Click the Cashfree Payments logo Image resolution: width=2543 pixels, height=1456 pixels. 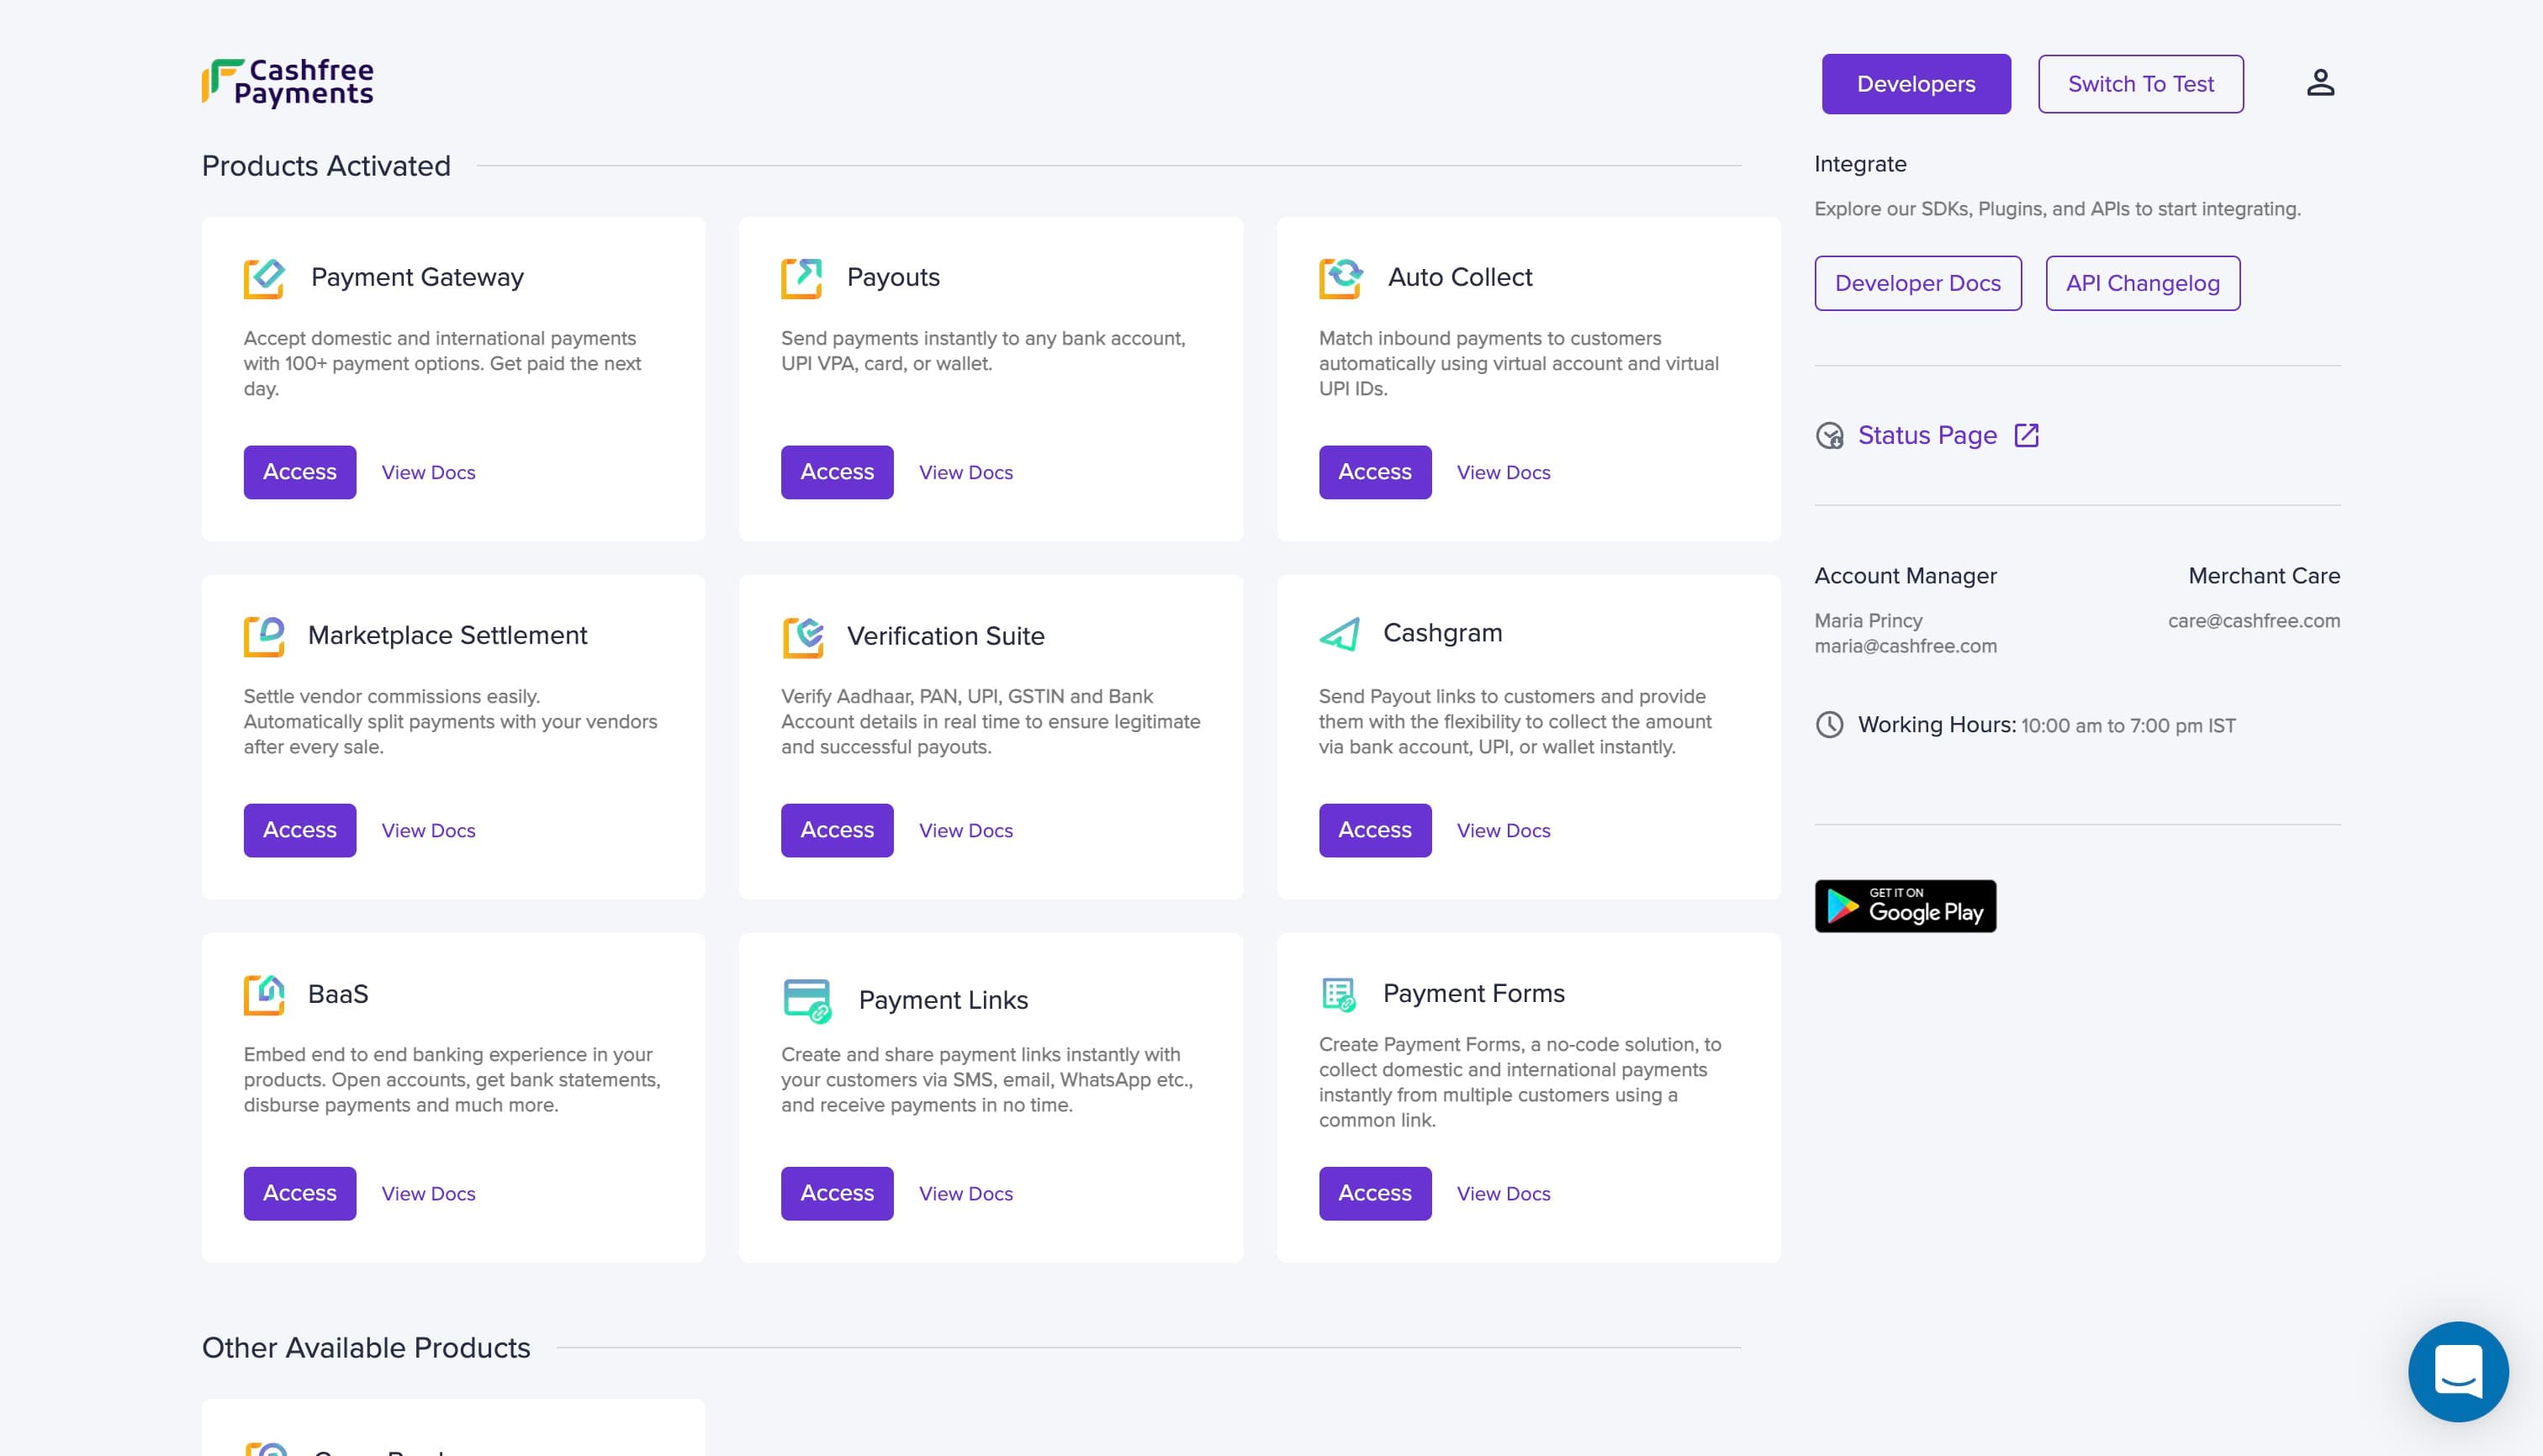[x=288, y=83]
